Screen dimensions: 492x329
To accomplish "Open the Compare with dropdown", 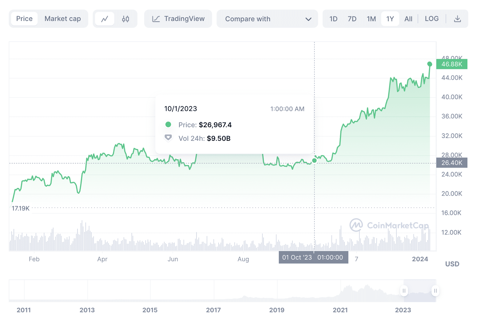I will click(267, 19).
